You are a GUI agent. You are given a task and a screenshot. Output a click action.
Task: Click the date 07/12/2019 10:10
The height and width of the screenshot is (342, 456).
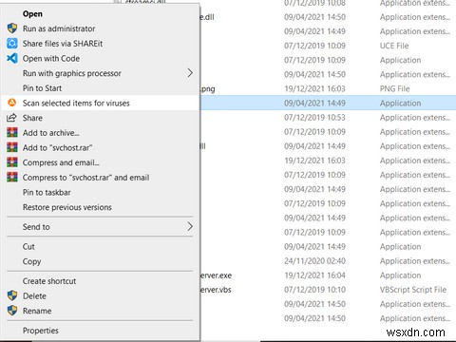click(x=314, y=290)
